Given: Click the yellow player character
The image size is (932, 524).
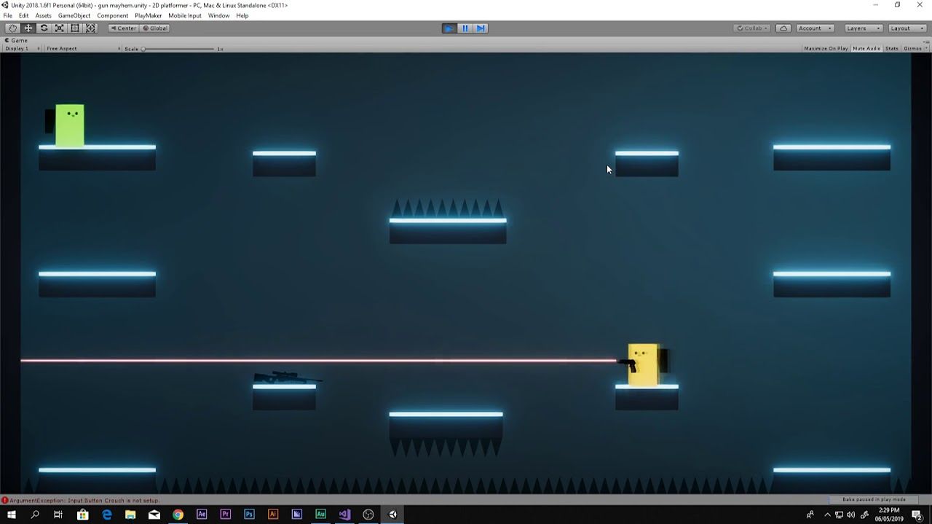Looking at the screenshot, I should point(644,364).
